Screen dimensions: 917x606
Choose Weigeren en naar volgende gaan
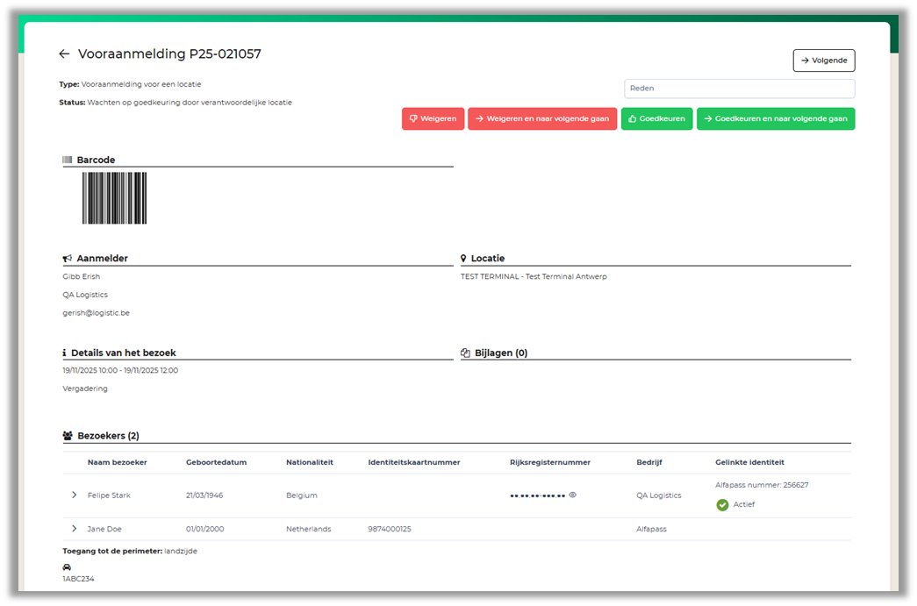point(542,118)
